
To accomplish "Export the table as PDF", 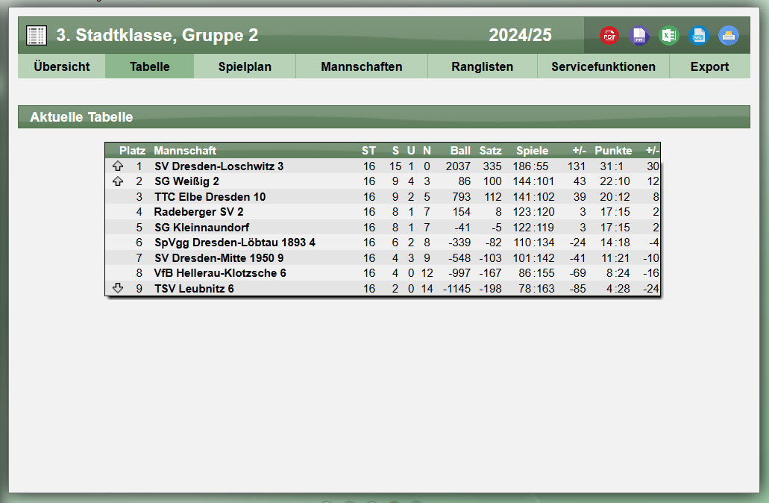I will click(609, 35).
